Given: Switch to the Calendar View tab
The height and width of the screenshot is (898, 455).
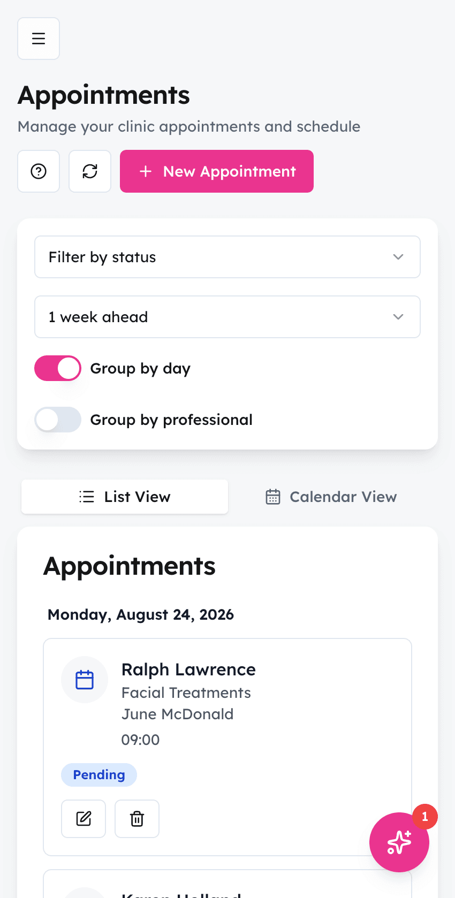Looking at the screenshot, I should pos(331,497).
